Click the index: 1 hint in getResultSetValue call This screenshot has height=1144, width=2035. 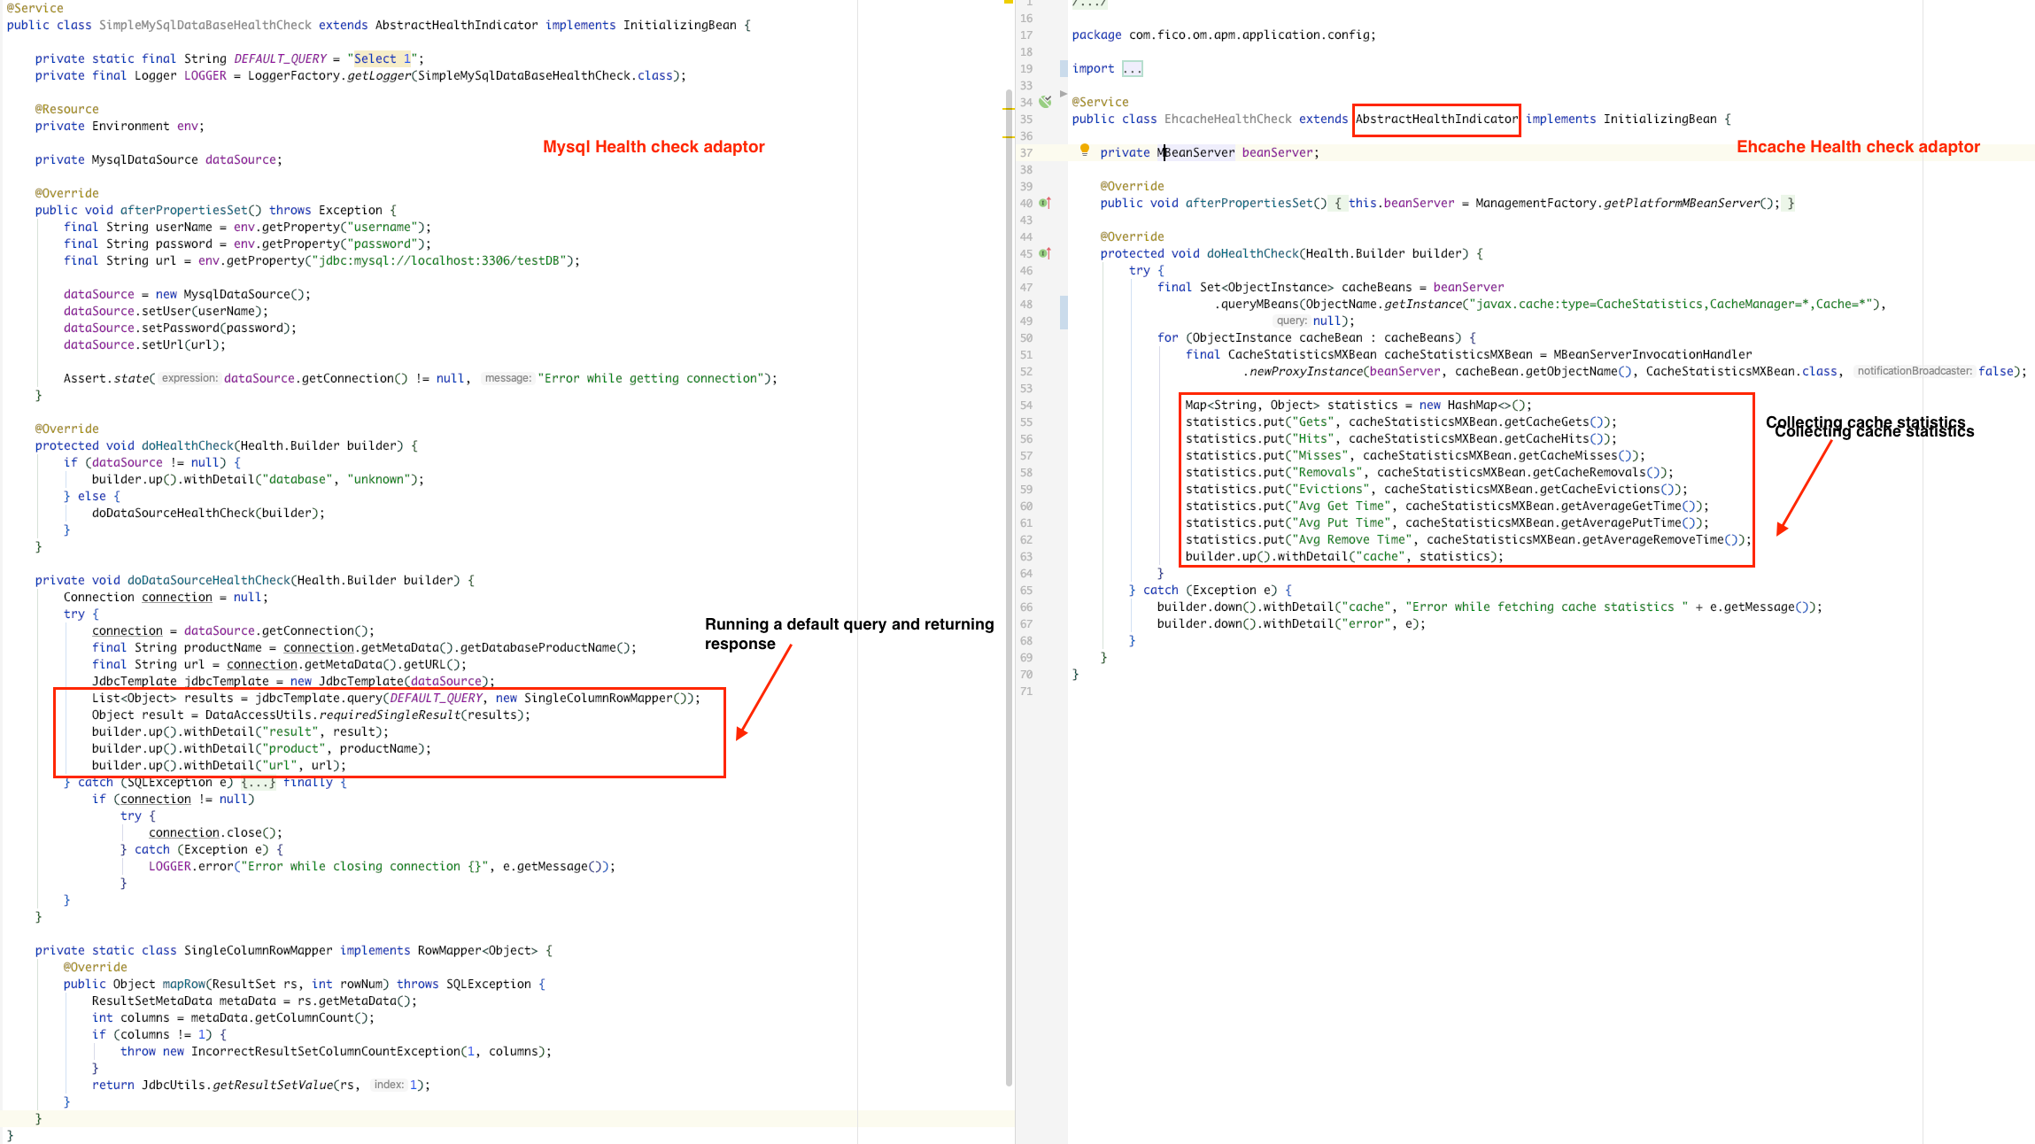[390, 1085]
